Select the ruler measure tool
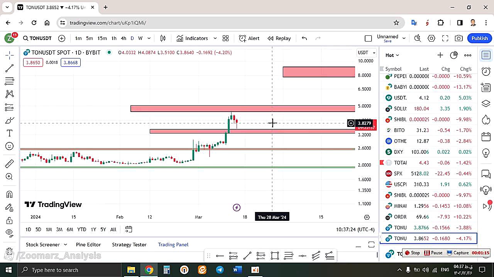Screen dimensions: 494x277 click(10, 164)
